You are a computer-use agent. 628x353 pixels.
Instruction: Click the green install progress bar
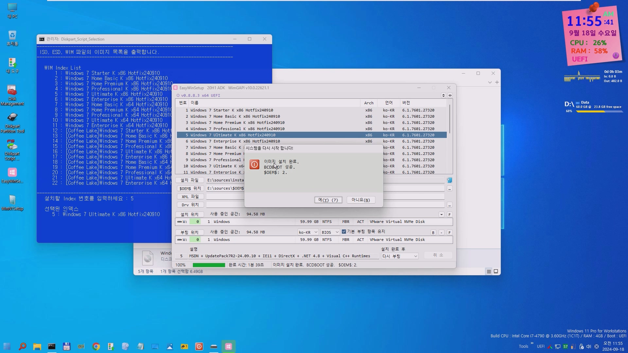coord(209,265)
